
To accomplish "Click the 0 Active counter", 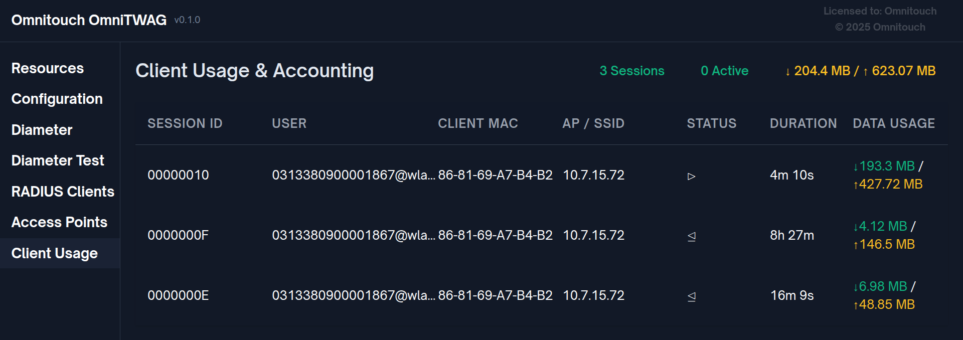I will [725, 71].
